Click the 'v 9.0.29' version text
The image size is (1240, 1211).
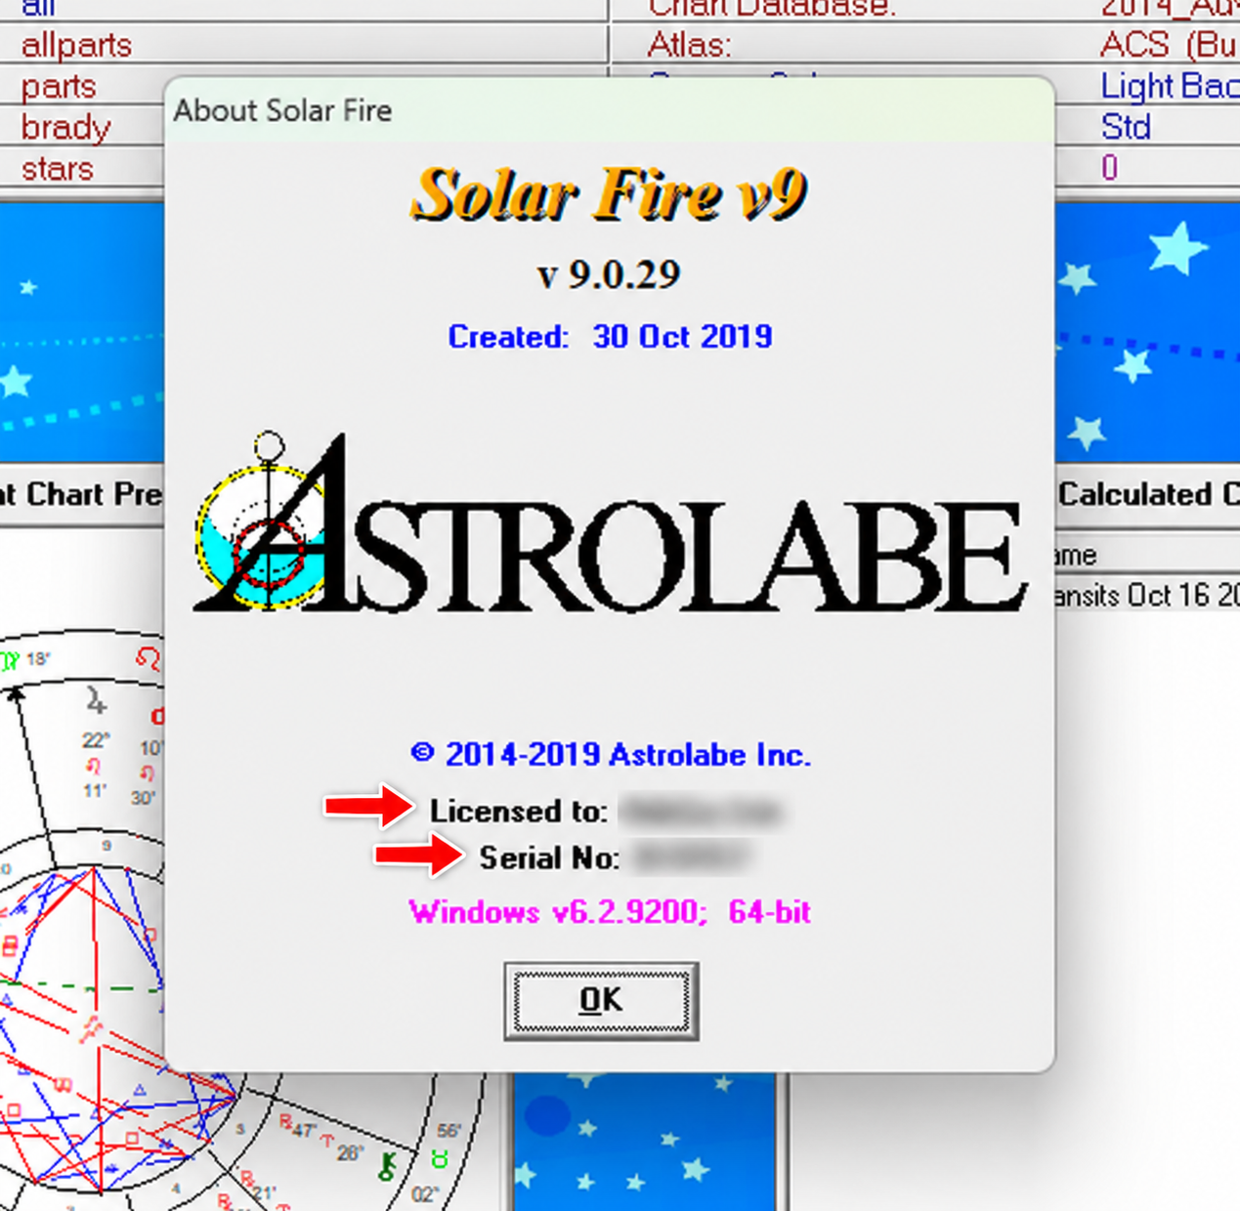click(609, 274)
